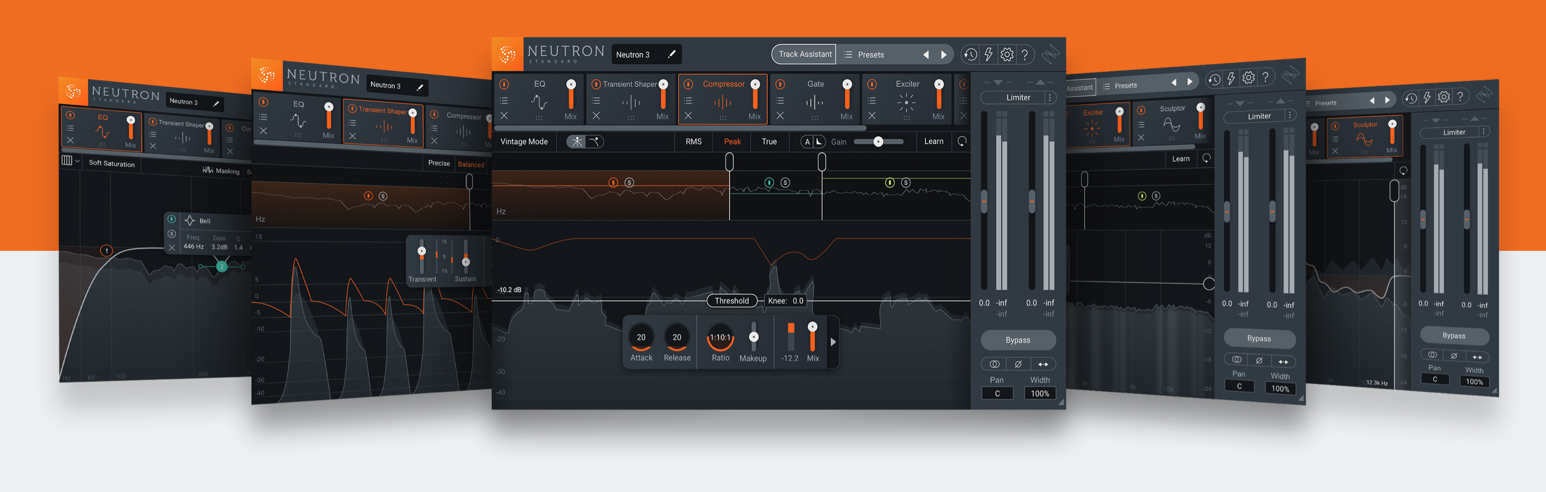Viewport: 1546px width, 492px height.
Task: Select Precise mode in Transient Shaper window
Action: point(439,163)
